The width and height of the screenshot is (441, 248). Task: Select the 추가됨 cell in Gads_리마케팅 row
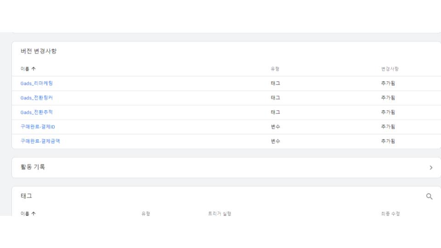pos(388,83)
